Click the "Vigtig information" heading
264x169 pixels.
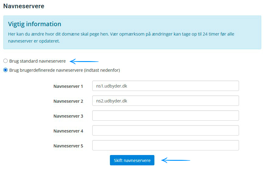35,24
